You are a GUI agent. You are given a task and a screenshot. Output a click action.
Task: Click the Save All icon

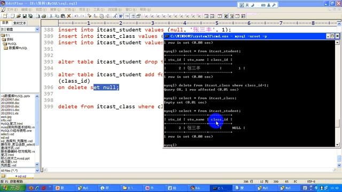30,16
